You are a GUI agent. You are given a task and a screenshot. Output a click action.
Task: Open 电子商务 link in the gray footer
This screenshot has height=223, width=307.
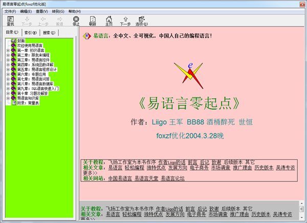(196, 214)
